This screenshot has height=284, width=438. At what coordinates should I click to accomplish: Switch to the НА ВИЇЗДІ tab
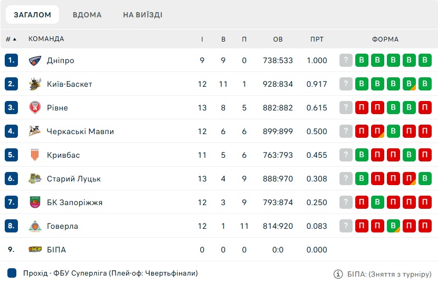[x=143, y=15]
